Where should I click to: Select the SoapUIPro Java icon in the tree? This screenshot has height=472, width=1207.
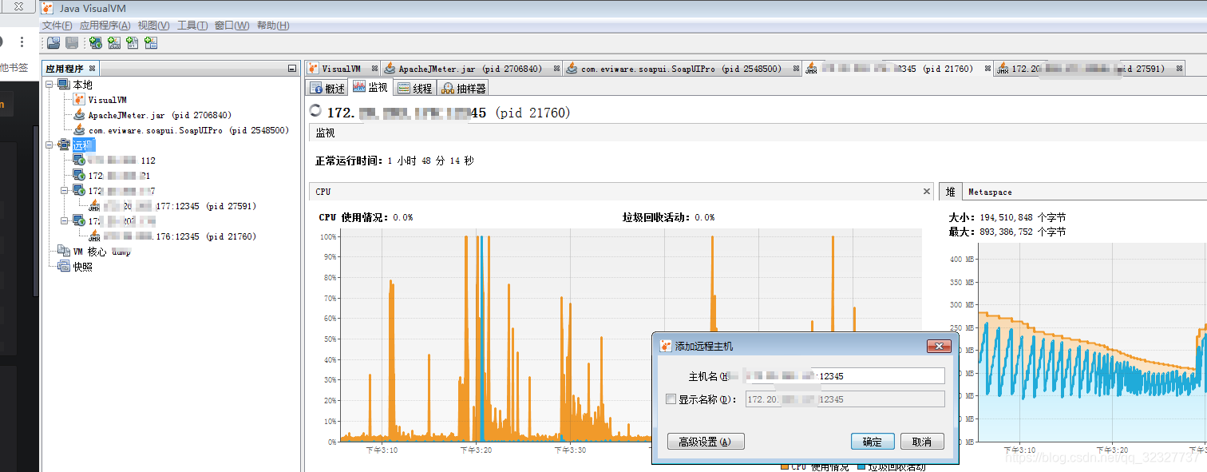[x=79, y=130]
